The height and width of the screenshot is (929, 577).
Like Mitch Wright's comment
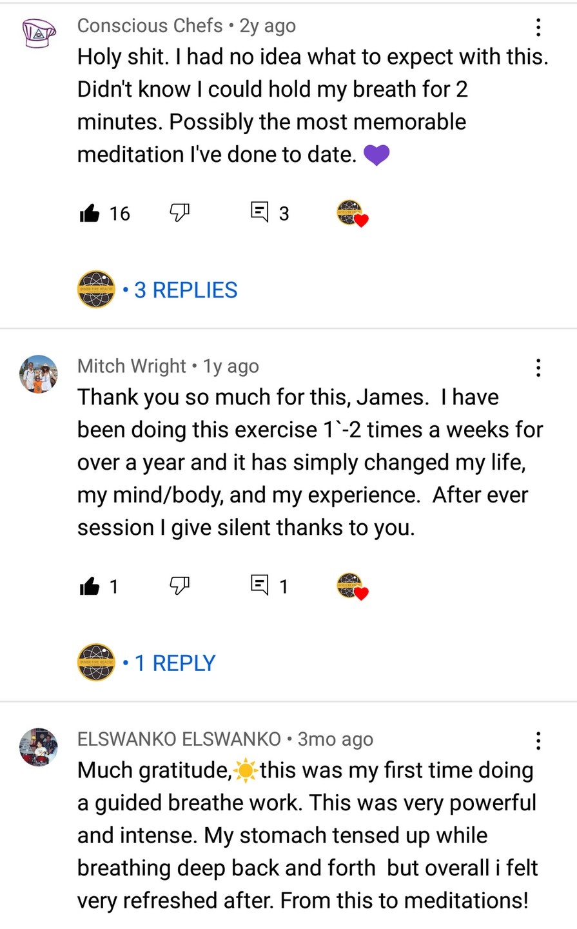point(90,586)
